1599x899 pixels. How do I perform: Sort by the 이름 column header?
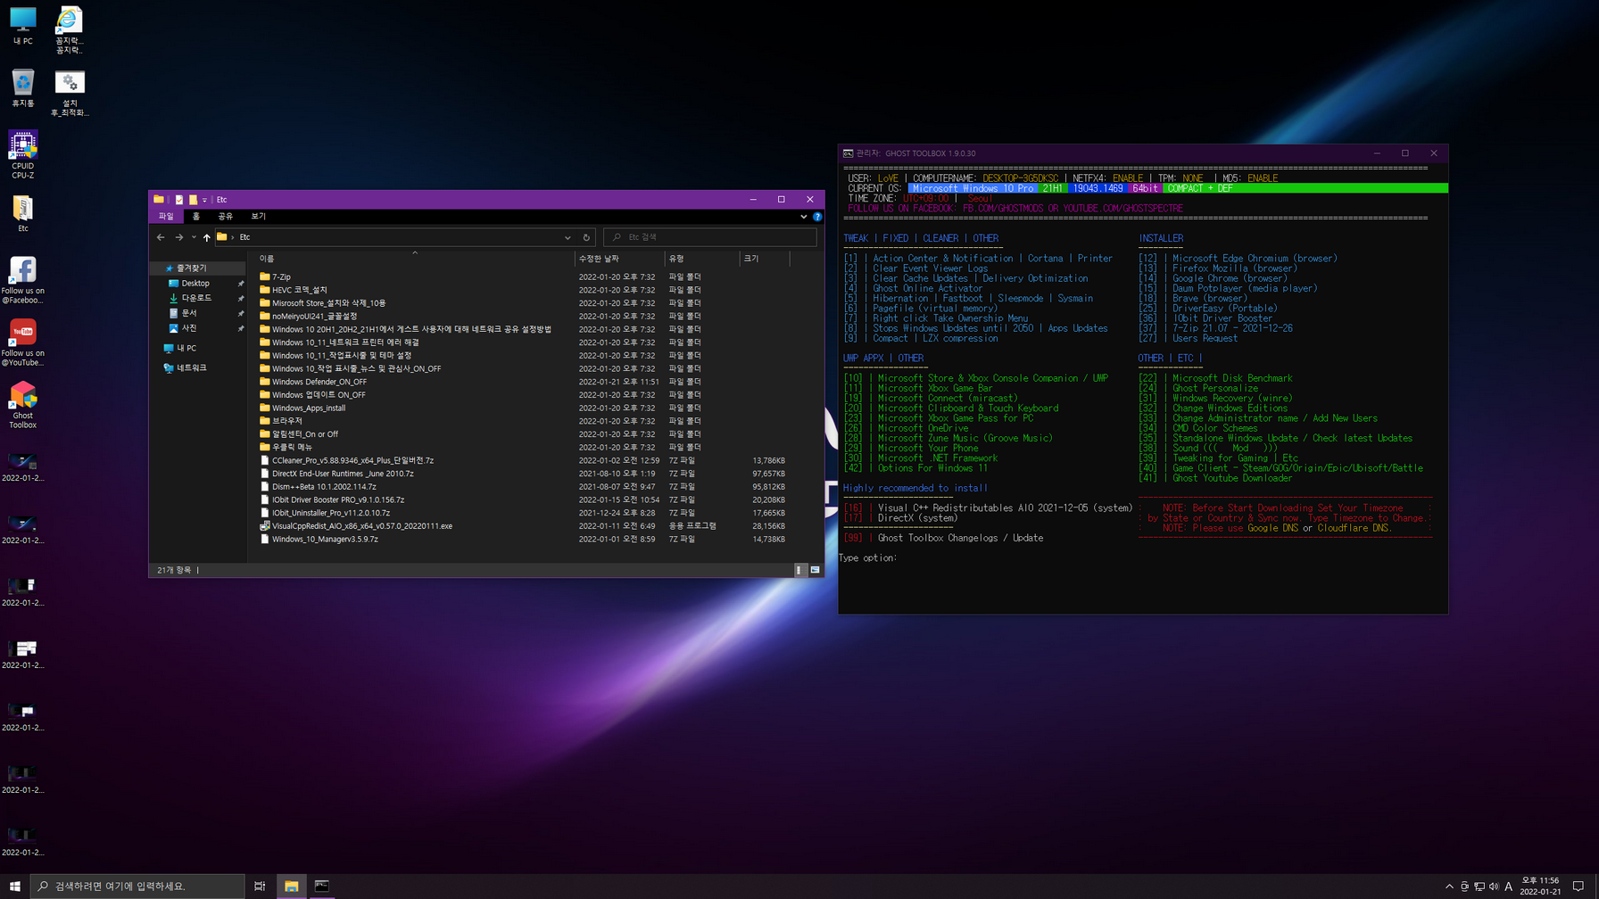414,259
